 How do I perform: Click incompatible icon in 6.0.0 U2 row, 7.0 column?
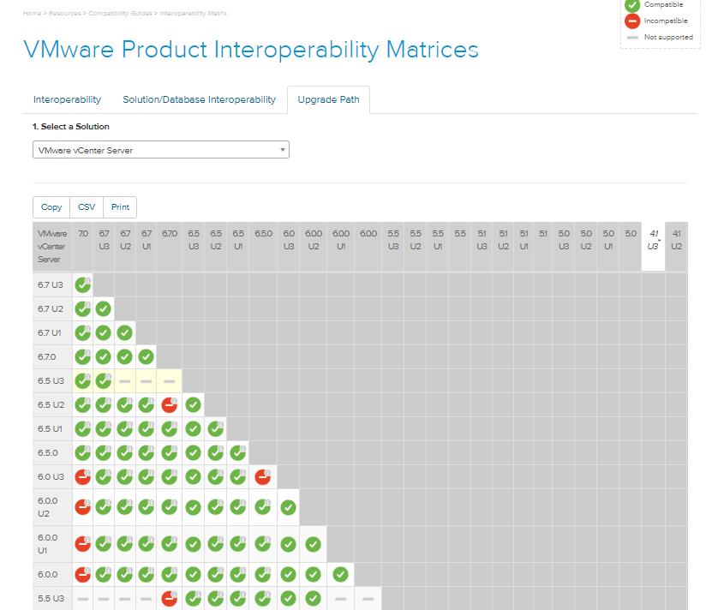(83, 507)
